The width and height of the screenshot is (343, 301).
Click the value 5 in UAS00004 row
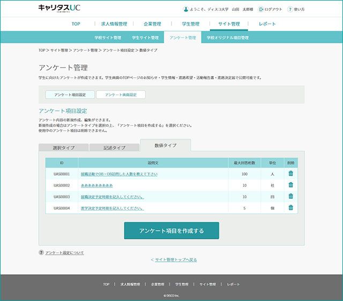244,208
